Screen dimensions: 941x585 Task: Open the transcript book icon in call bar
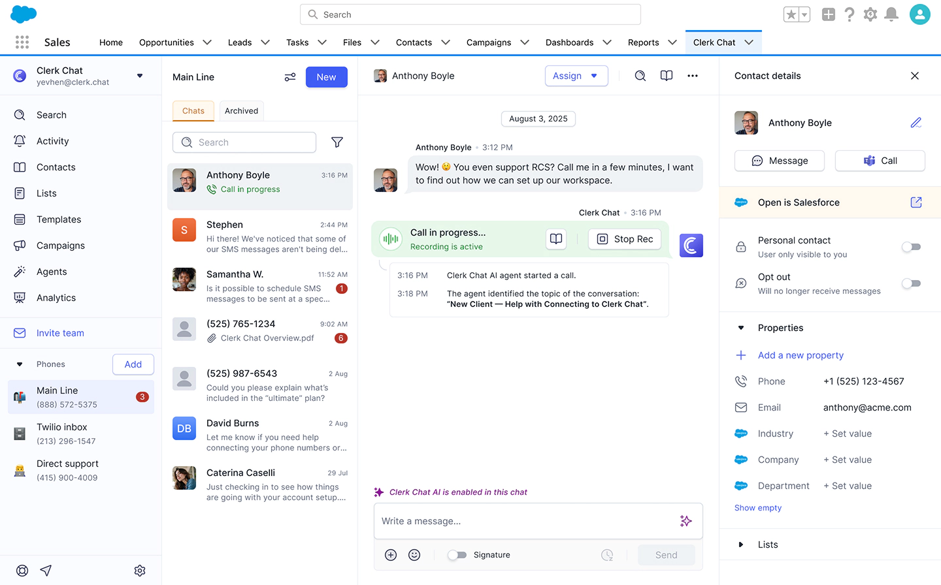coord(556,239)
